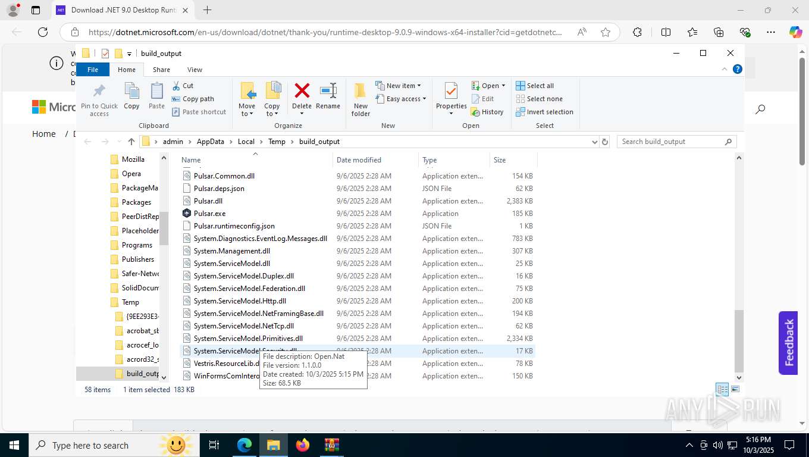Select the Mozilla folder in tree
809x457 pixels.
tap(133, 159)
